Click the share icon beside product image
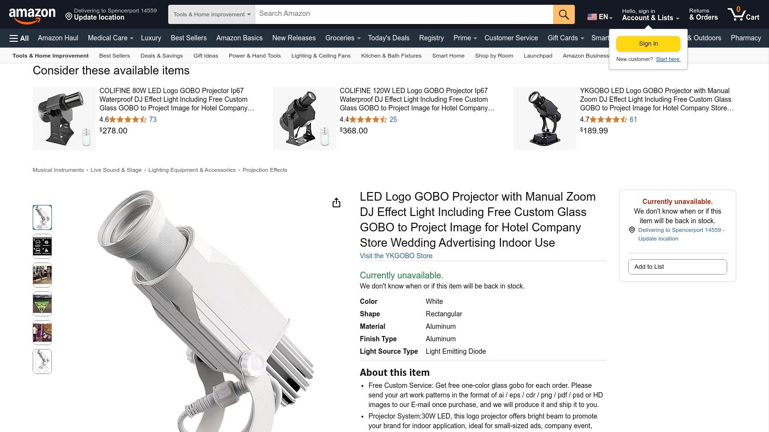Viewport: 769px width, 432px height. 336,203
